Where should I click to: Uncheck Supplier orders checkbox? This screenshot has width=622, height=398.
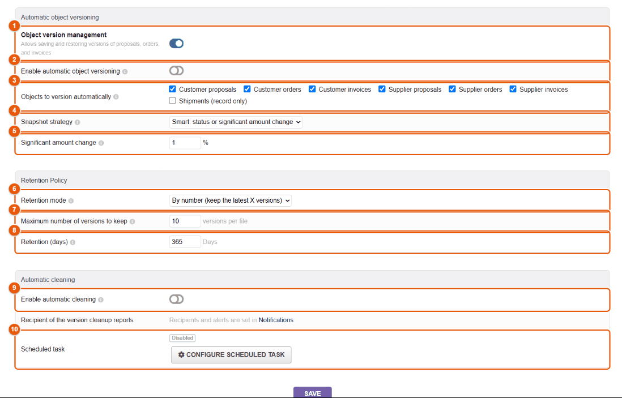452,89
